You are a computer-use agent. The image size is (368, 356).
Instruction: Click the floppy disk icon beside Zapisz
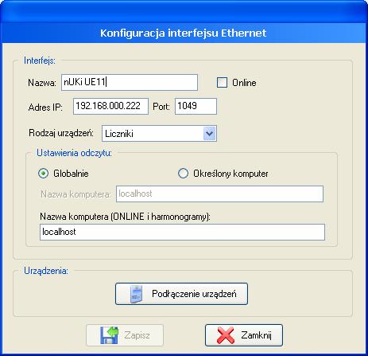coord(109,335)
